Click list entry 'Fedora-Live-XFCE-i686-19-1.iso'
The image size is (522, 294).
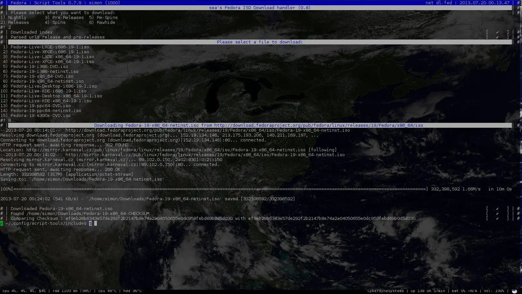coord(50,52)
